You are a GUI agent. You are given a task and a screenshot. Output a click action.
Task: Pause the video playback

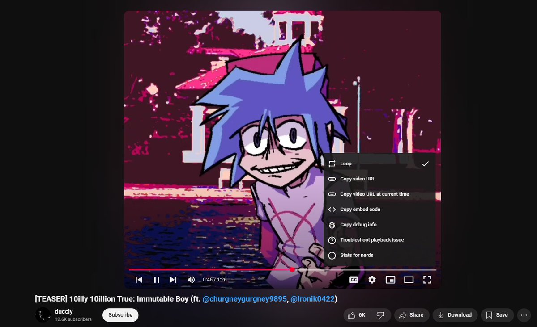tap(156, 280)
